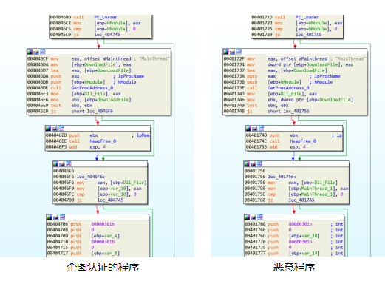This screenshot has width=385, height=281.
Task: Click caption 企图认证的程序
Action: click(103, 267)
